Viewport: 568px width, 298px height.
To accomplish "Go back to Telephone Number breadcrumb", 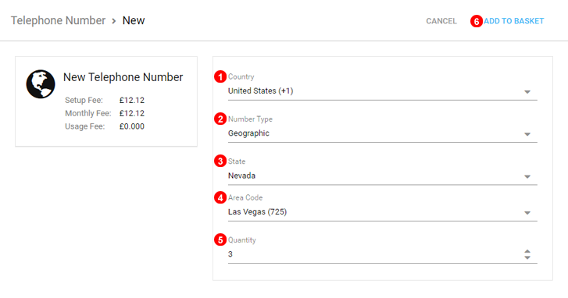I will pyautogui.click(x=58, y=20).
